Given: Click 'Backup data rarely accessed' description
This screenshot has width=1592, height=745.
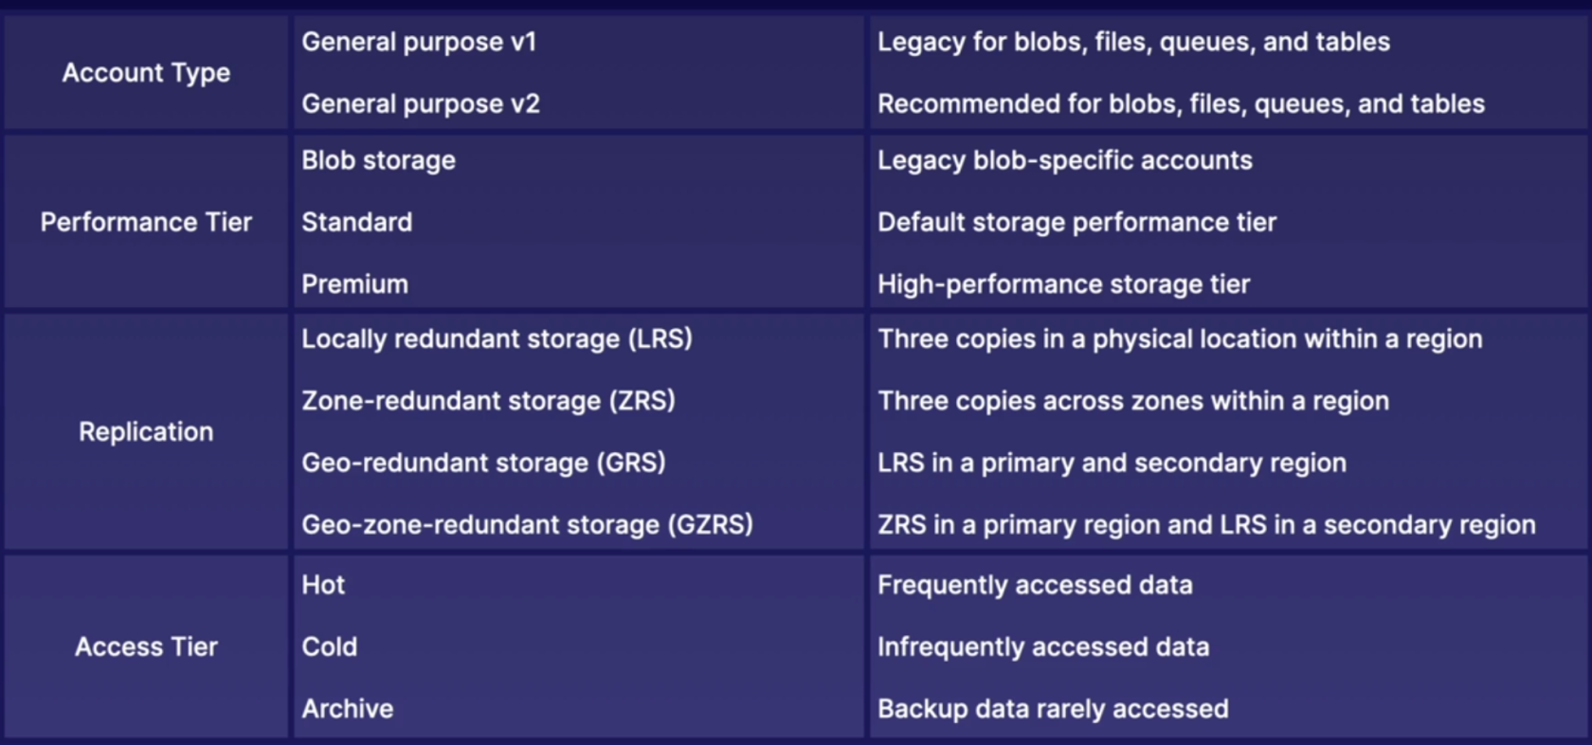Looking at the screenshot, I should coord(1053,708).
